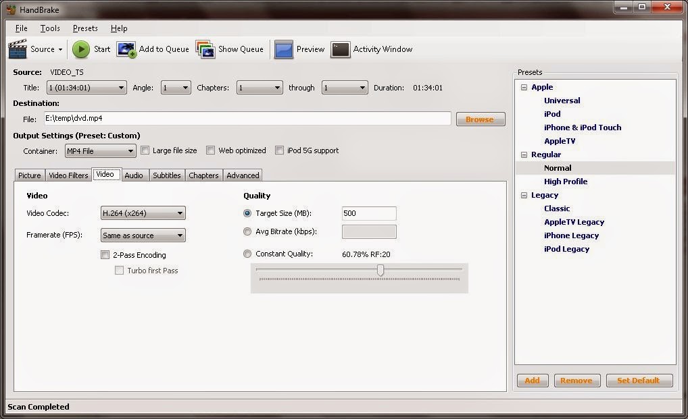Open the Help menu
The height and width of the screenshot is (419, 688).
tap(119, 28)
